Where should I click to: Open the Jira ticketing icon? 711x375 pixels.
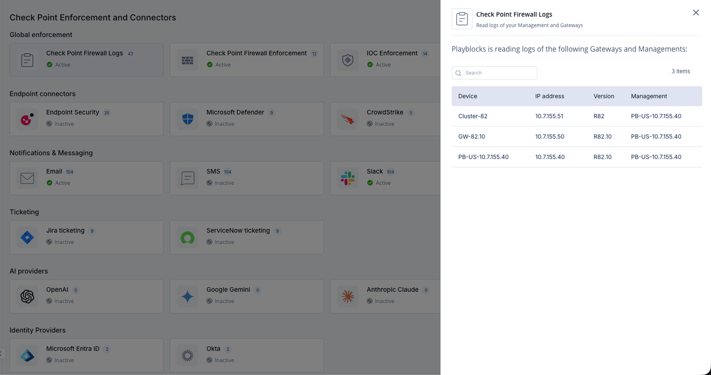click(x=27, y=237)
